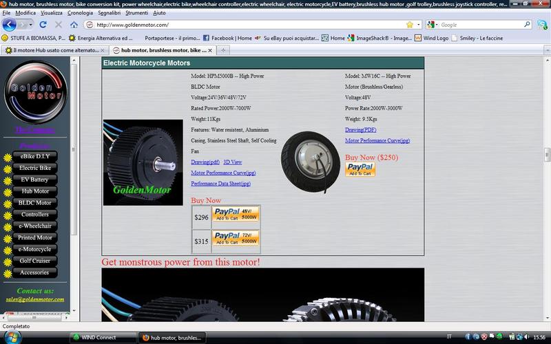Open the Golf Cruiser sidebar button
This screenshot has width=551, height=344.
[x=35, y=261]
